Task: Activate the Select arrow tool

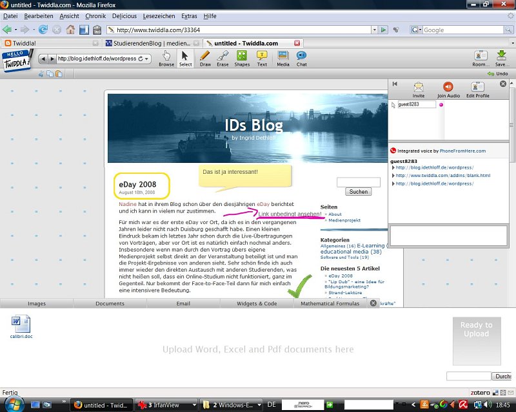Action: click(x=185, y=59)
